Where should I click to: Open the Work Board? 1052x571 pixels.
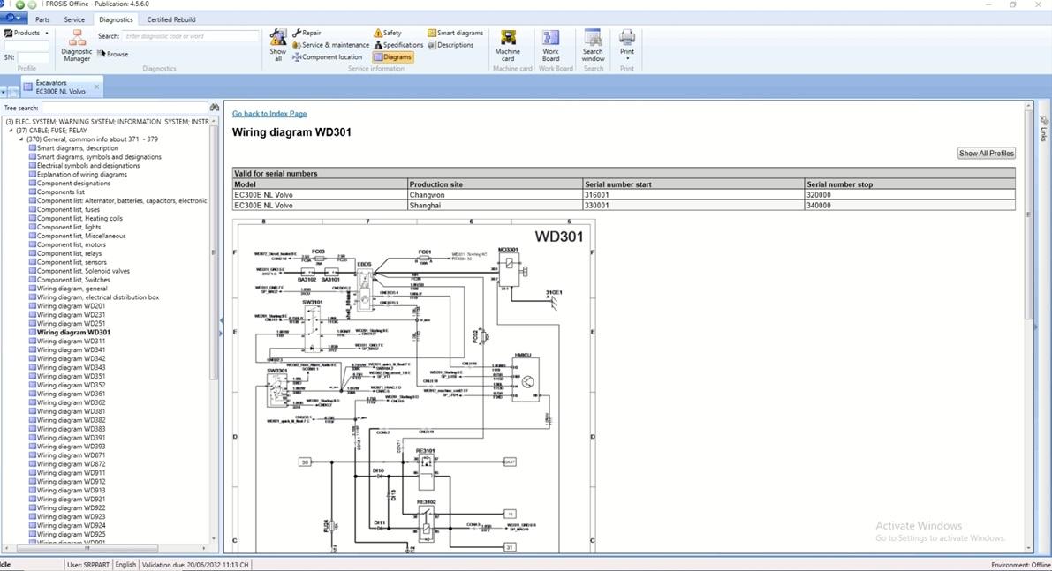[x=551, y=46]
